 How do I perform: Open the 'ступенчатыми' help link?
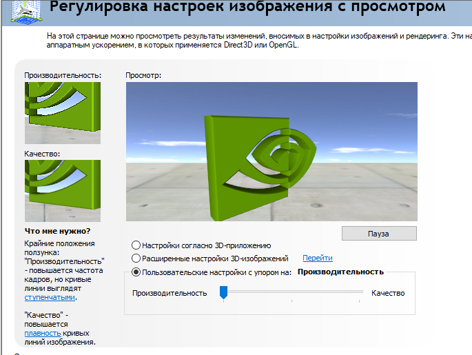(50, 298)
